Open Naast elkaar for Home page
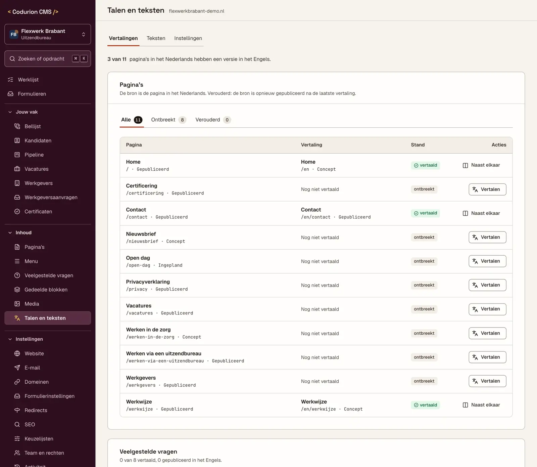The width and height of the screenshot is (537, 467). [481, 165]
